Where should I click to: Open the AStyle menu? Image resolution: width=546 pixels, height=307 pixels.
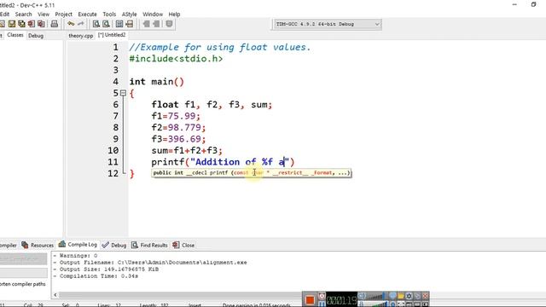(129, 14)
